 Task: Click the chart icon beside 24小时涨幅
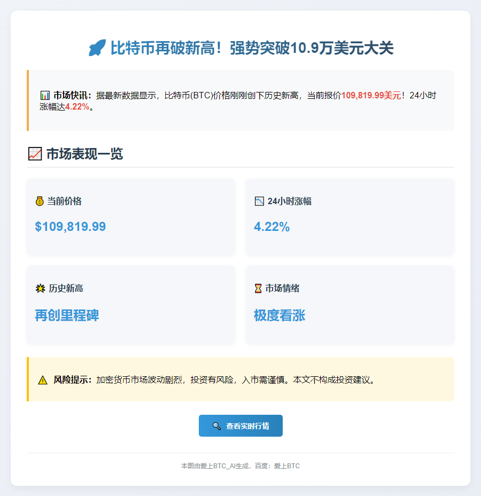click(x=259, y=201)
